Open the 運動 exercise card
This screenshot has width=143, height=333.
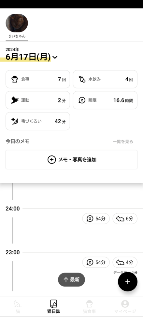tap(38, 100)
